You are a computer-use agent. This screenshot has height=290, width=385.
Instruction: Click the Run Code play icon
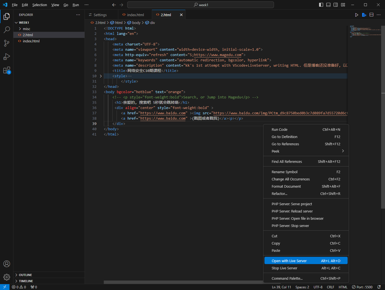tap(357, 15)
